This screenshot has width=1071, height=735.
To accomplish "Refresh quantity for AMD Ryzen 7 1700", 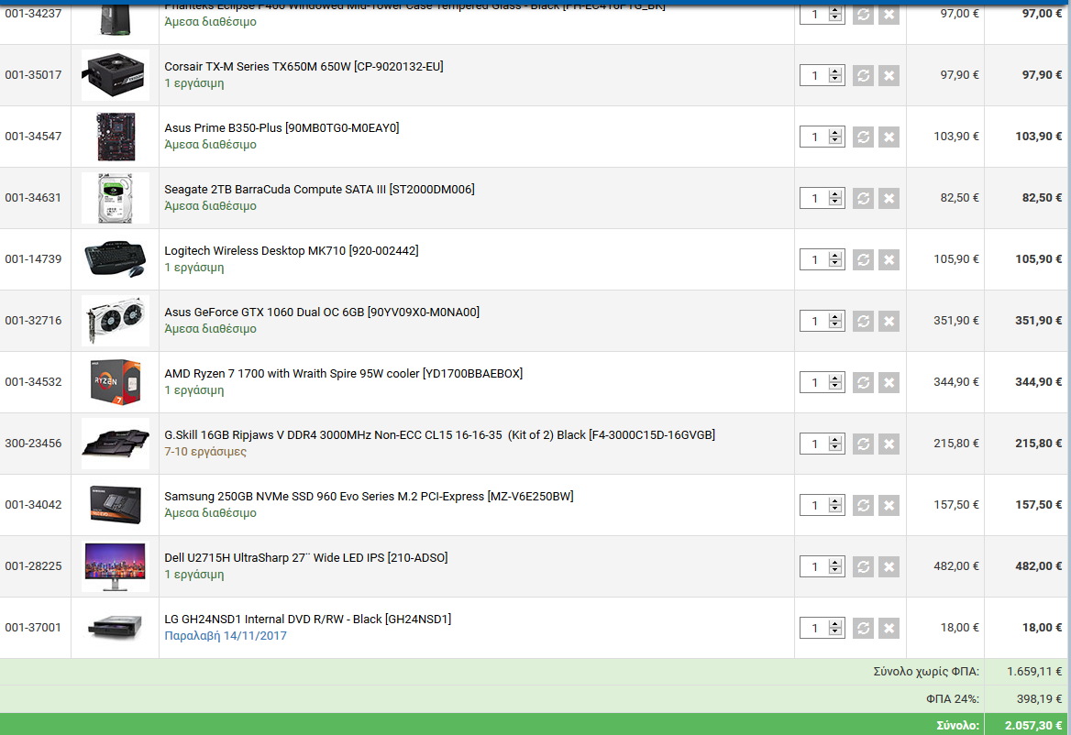I will coord(864,382).
